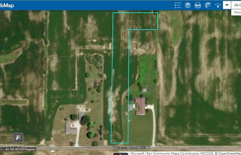Image resolution: width=241 pixels, height=155 pixels.
Task: Click the parcel search input showing 48-0
Action: click(x=236, y=5)
